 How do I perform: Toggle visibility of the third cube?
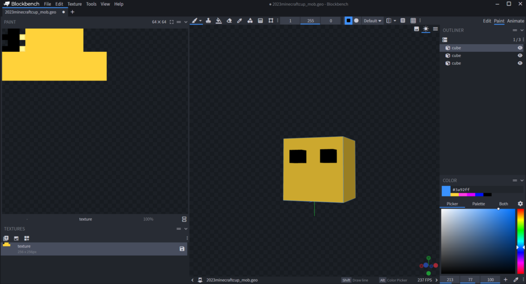pos(520,63)
